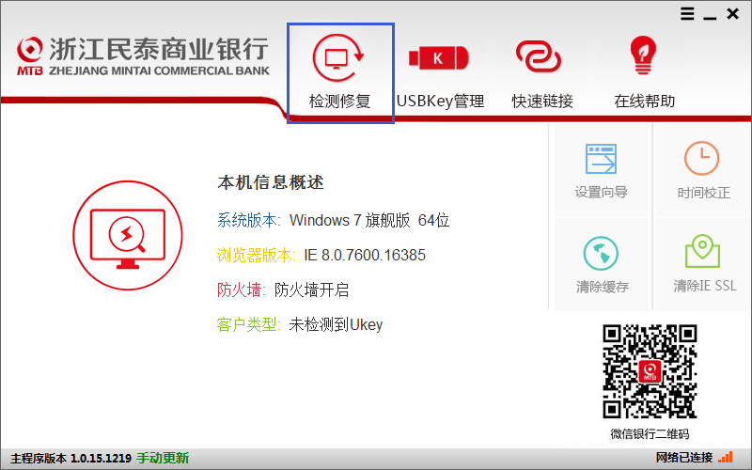Click the 微信银行二维码 caption
The height and width of the screenshot is (470, 752).
coord(650,434)
